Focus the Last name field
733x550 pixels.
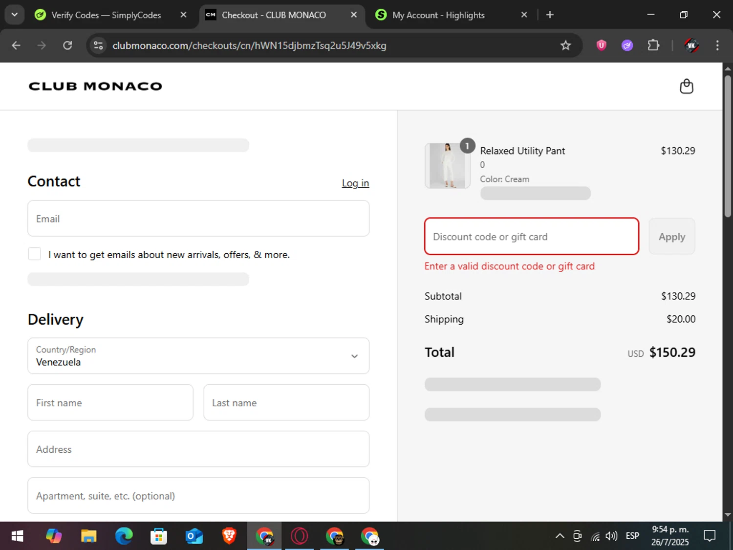(286, 402)
